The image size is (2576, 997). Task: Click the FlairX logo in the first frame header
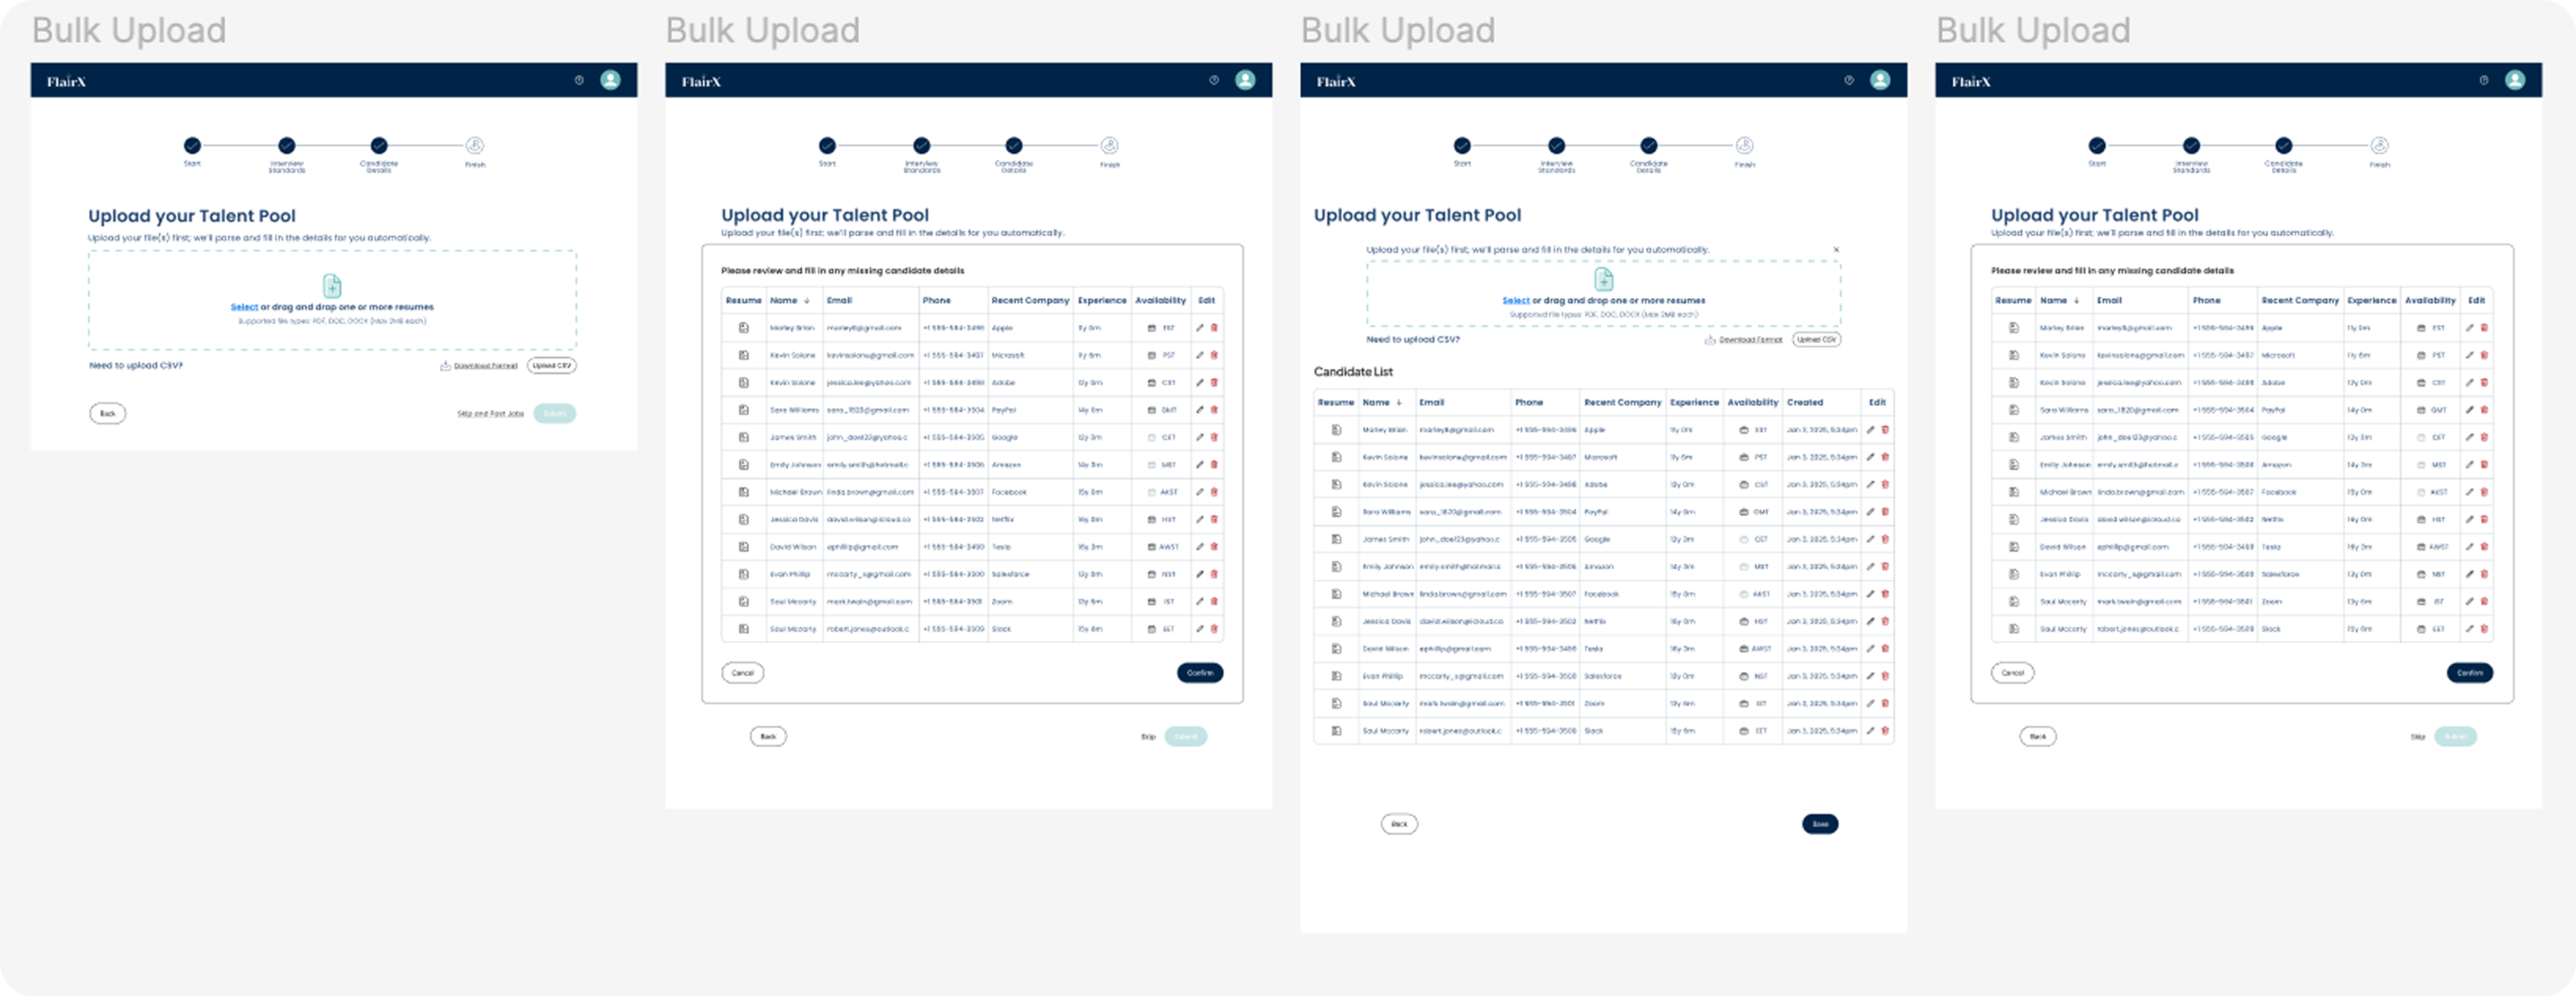(x=66, y=82)
